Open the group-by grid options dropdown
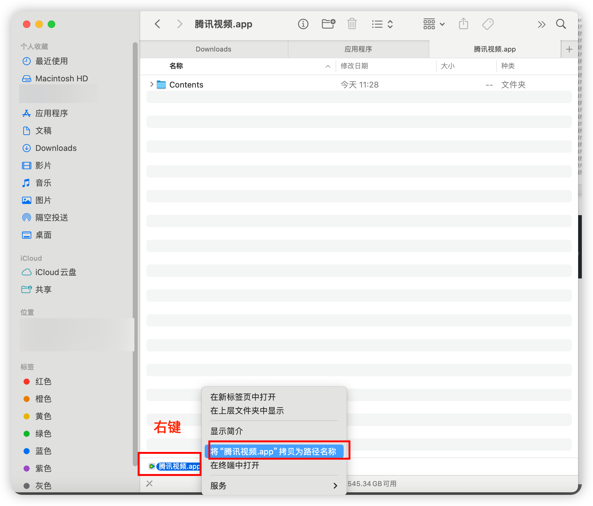Image resolution: width=593 pixels, height=506 pixels. (434, 24)
